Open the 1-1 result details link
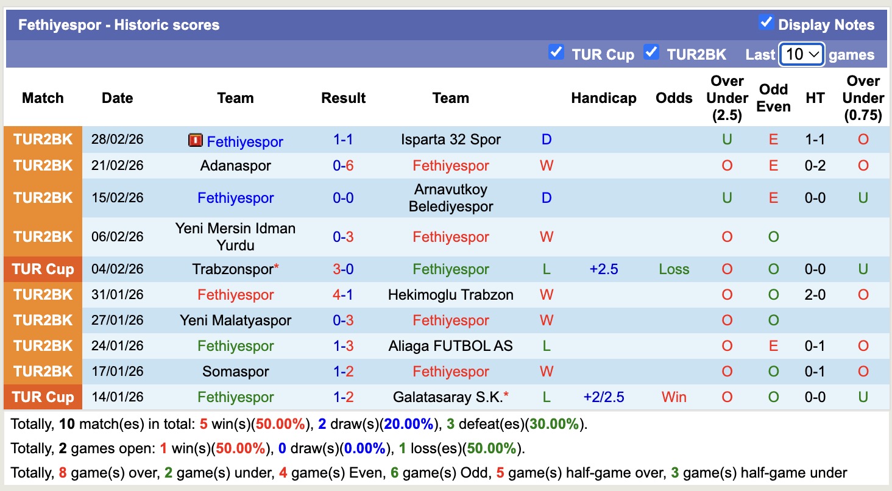The image size is (892, 491). pyautogui.click(x=343, y=139)
